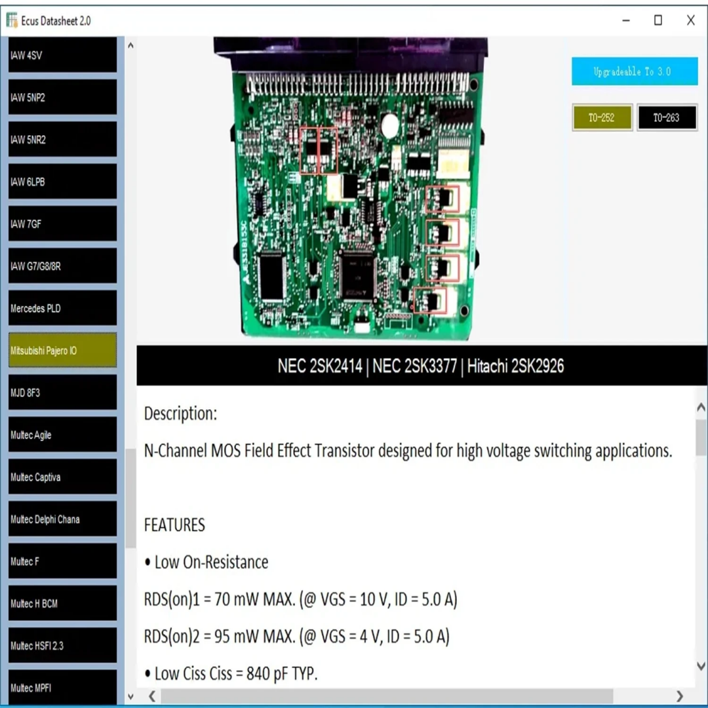This screenshot has height=708, width=708.
Task: Click the 'FEATURES' heading text
Action: pos(174,524)
